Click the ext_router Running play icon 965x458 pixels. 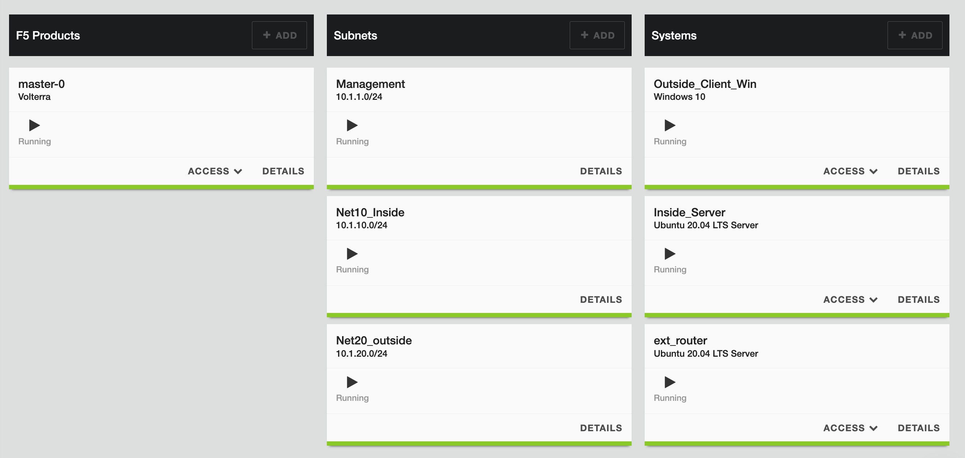[669, 382]
